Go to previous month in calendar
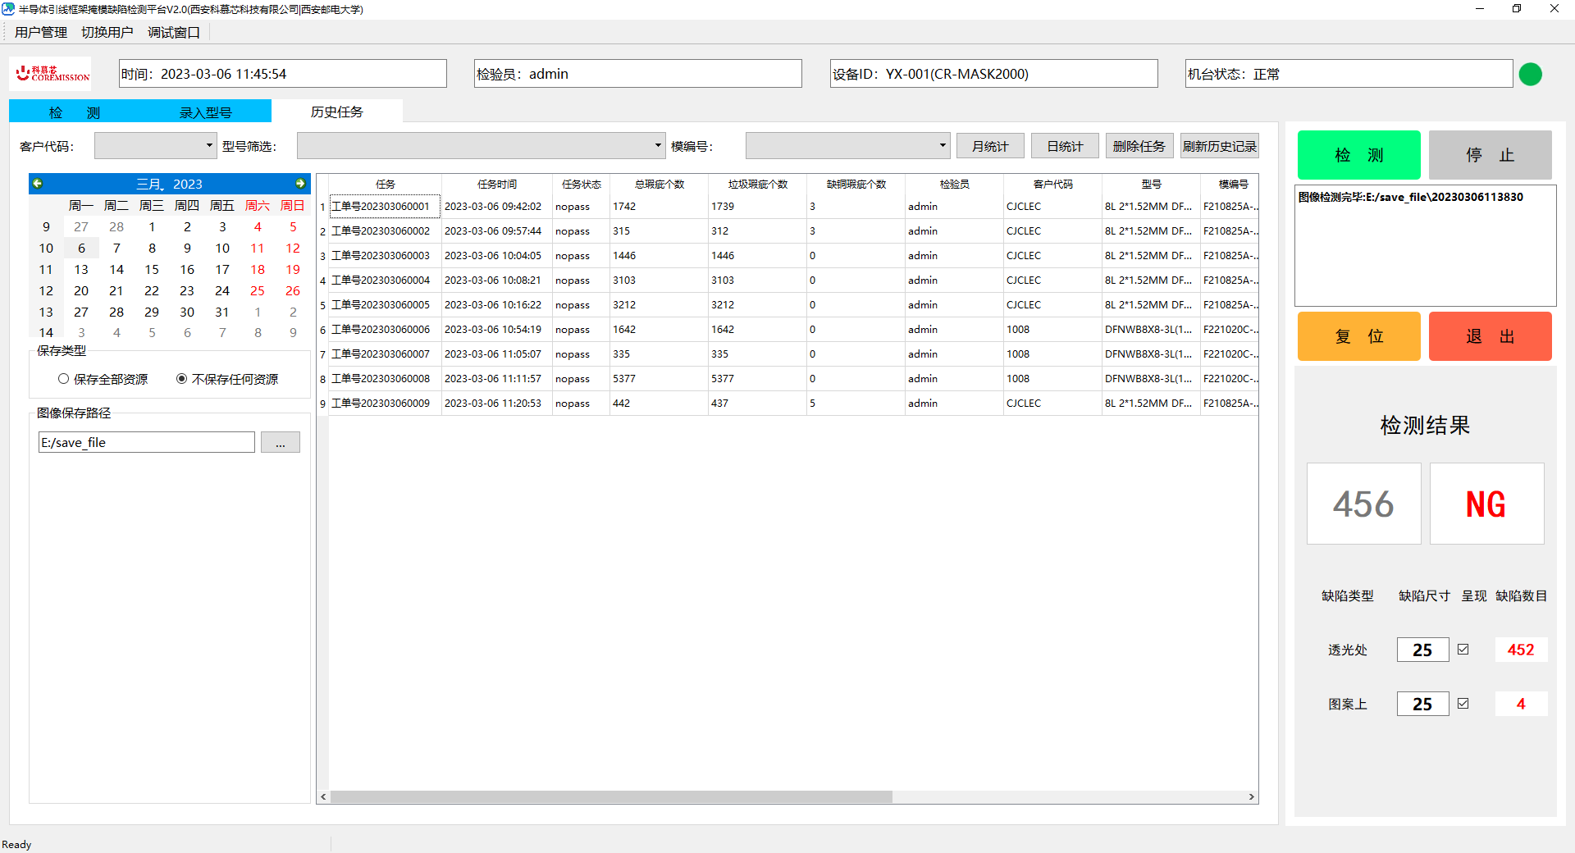1575x853 pixels. (38, 184)
